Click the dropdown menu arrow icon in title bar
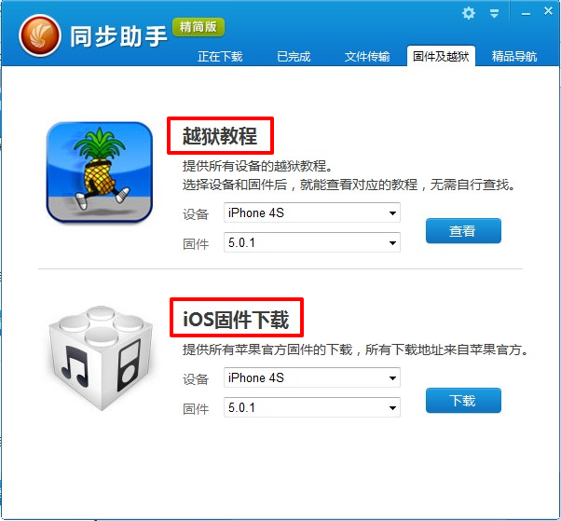 495,14
